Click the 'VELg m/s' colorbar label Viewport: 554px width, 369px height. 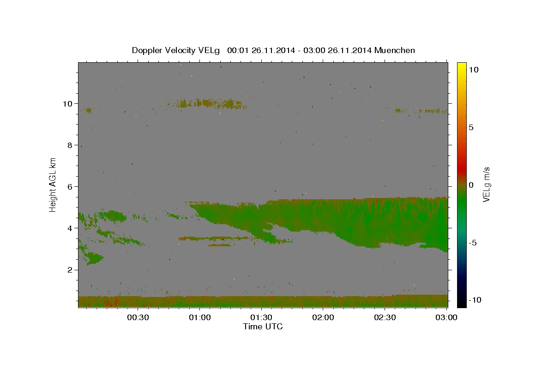pos(487,184)
